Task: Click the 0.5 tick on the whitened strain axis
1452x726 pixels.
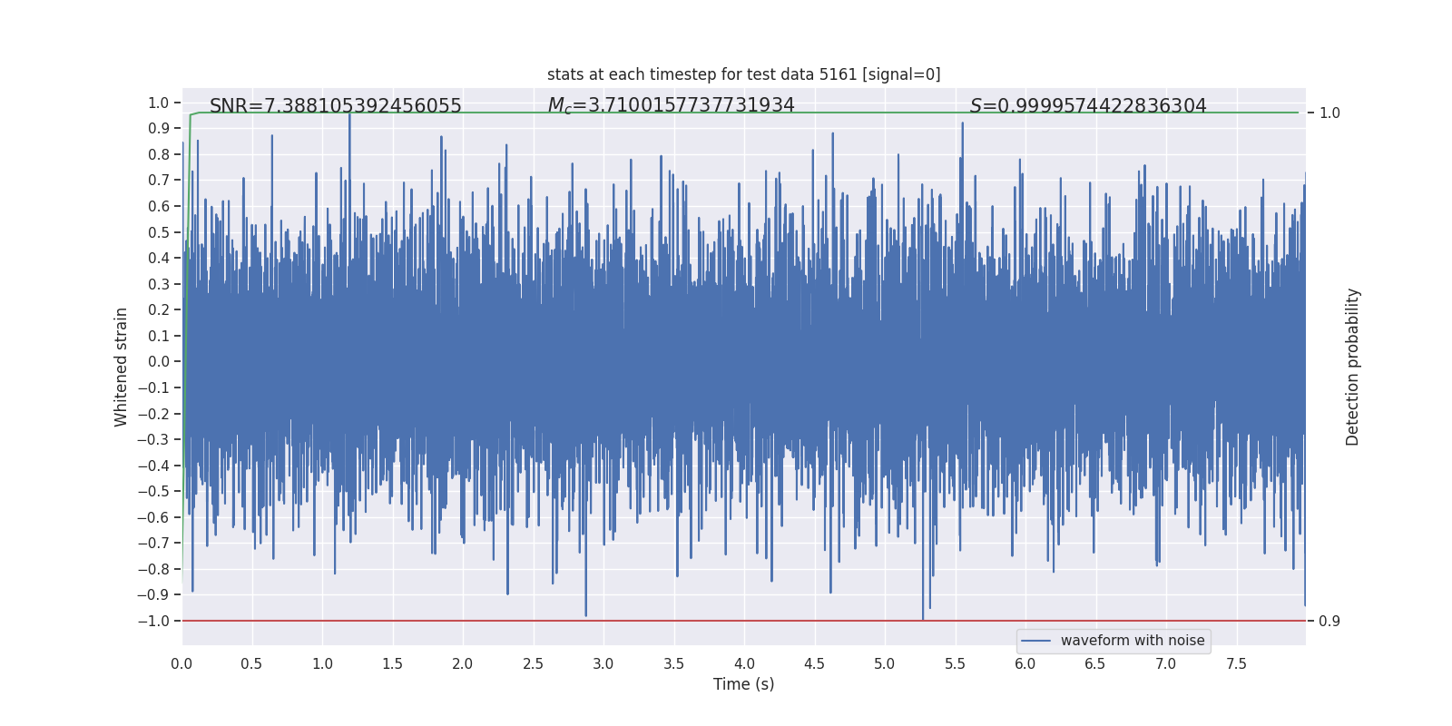Action: point(159,232)
